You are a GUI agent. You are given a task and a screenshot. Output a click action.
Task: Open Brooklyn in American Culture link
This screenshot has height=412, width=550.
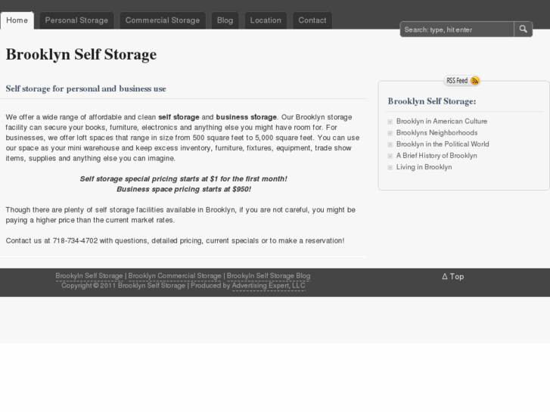[442, 121]
